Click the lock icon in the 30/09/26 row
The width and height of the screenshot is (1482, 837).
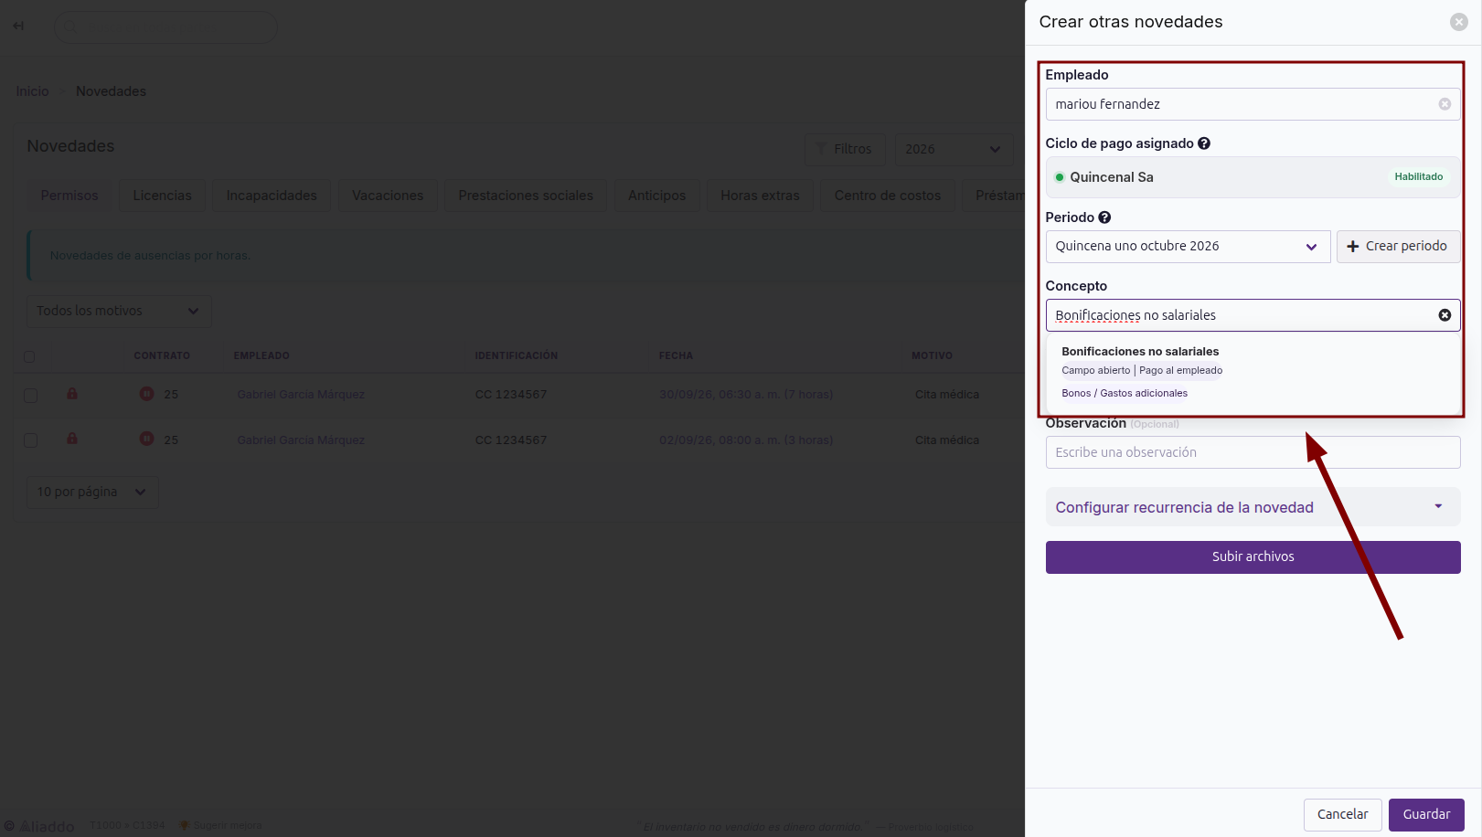coord(71,394)
